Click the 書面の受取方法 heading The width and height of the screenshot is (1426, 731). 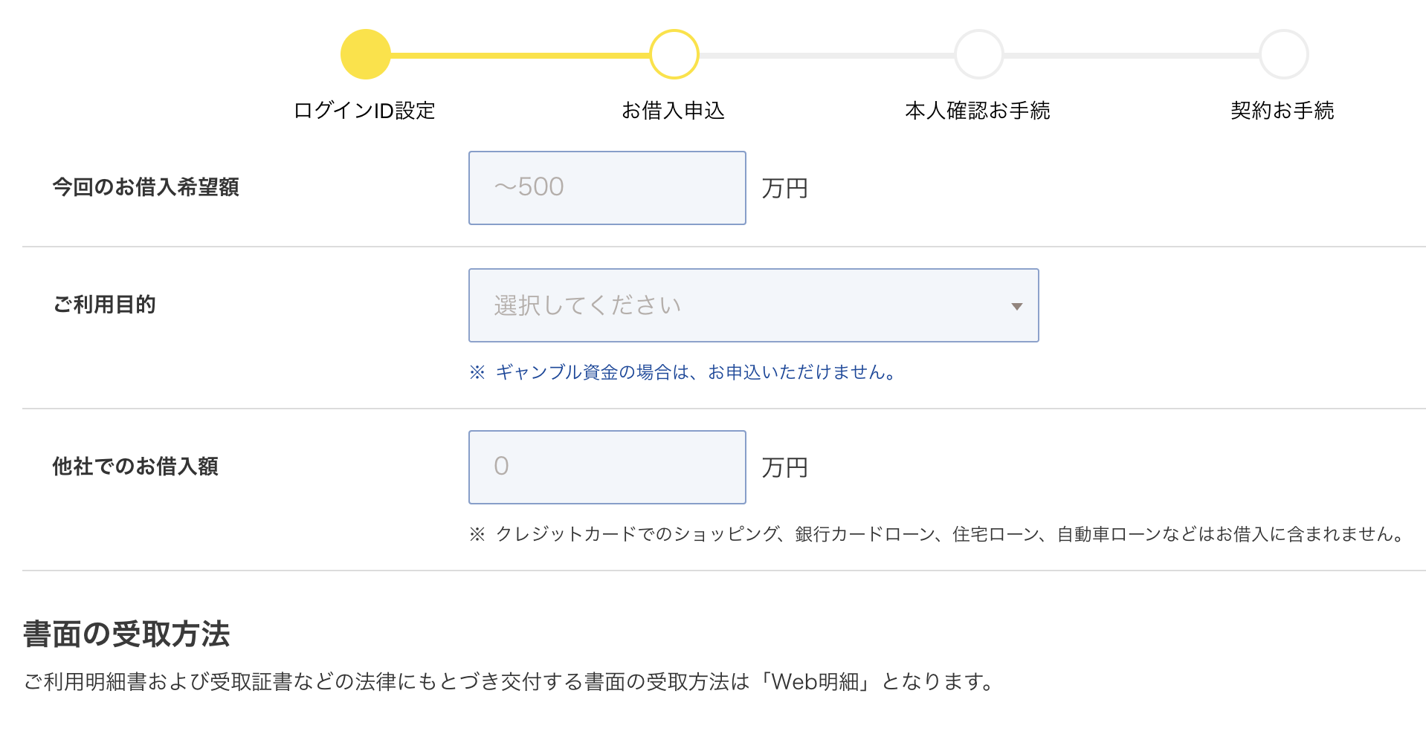[126, 634]
